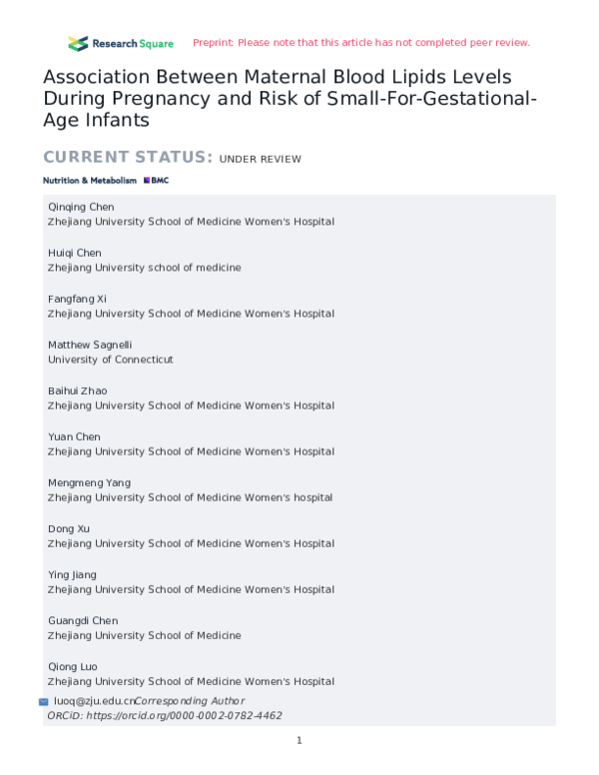Image resolution: width=599 pixels, height=775 pixels.
Task: Click author name Guangdi Chen
Action: pos(83,620)
